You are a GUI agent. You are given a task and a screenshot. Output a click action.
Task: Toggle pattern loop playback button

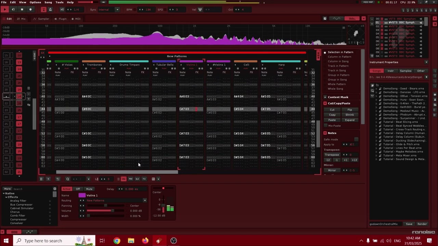(13, 10)
